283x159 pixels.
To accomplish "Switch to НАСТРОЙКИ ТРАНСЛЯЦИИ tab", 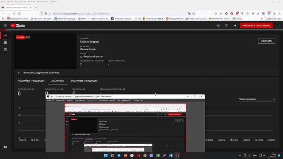I will (31, 81).
